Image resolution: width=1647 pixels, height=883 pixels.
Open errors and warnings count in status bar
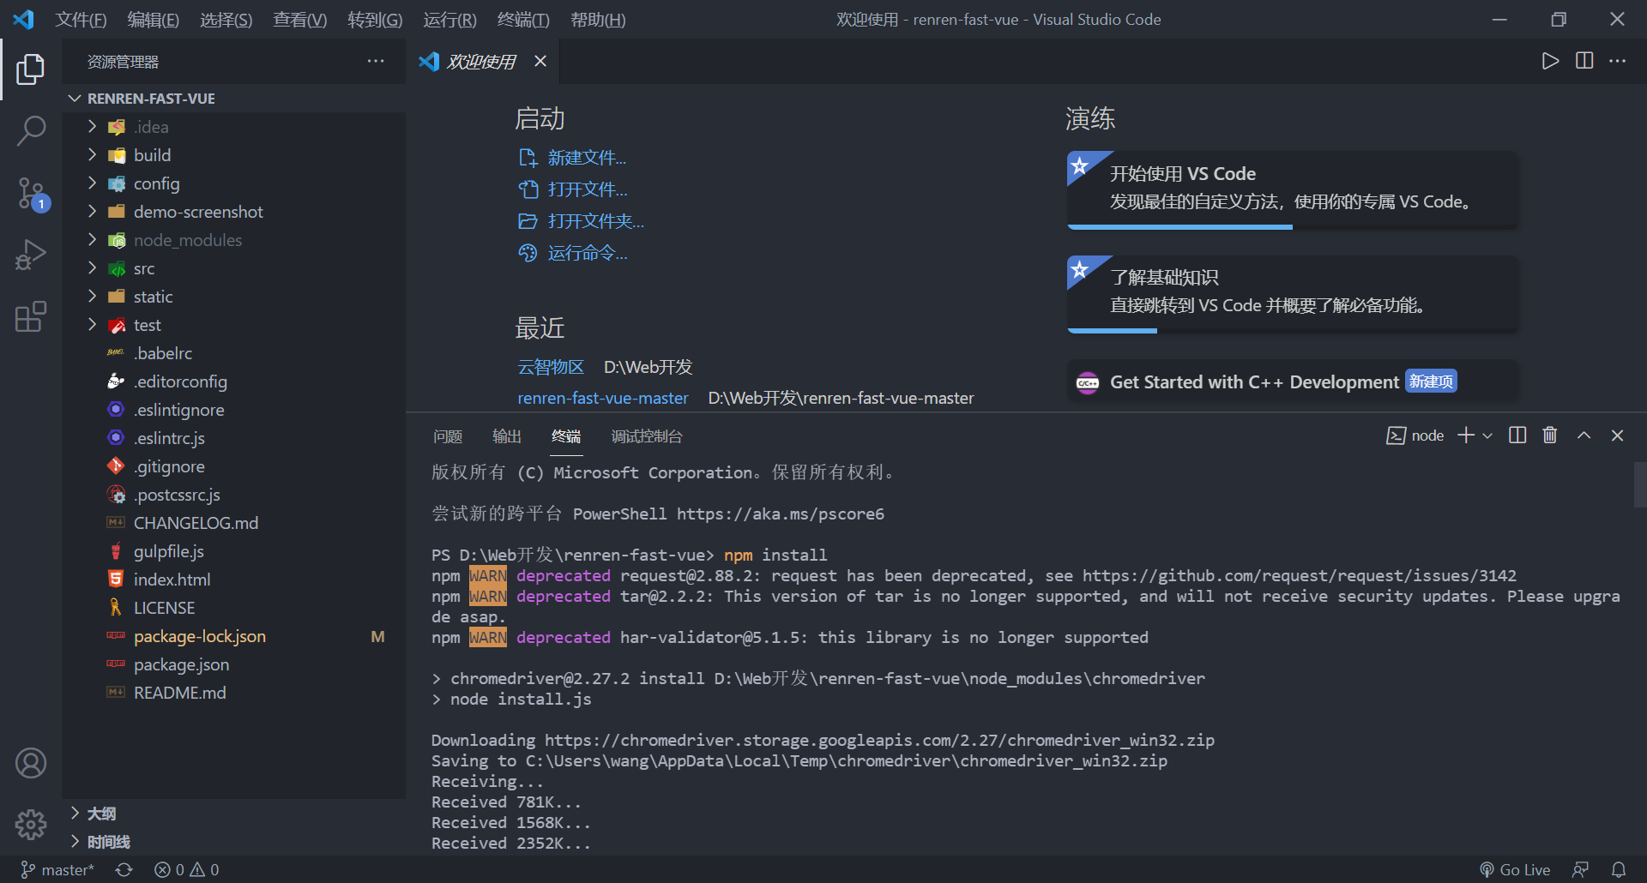coord(186,869)
